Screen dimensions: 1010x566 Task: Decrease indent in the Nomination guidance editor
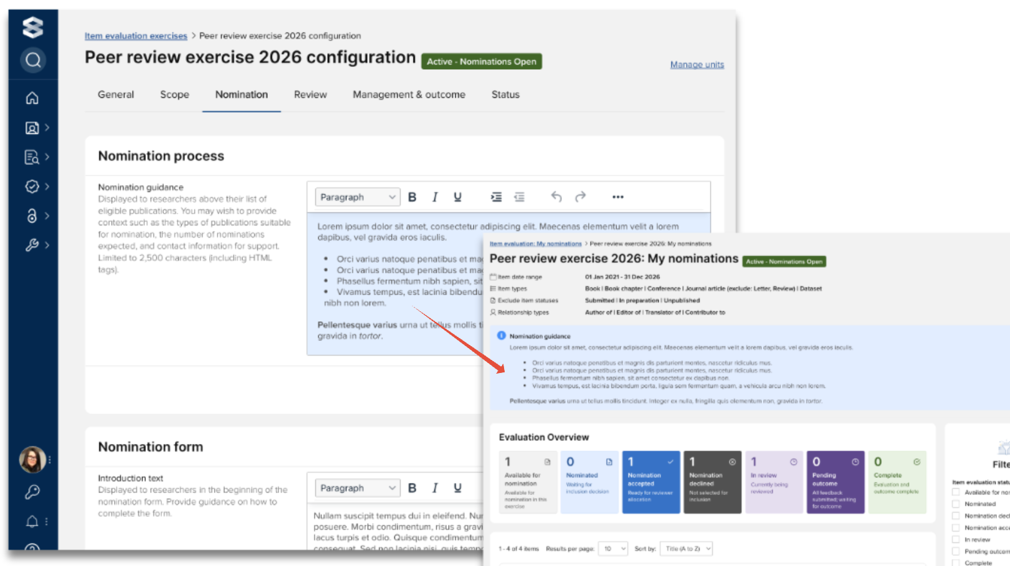click(519, 197)
